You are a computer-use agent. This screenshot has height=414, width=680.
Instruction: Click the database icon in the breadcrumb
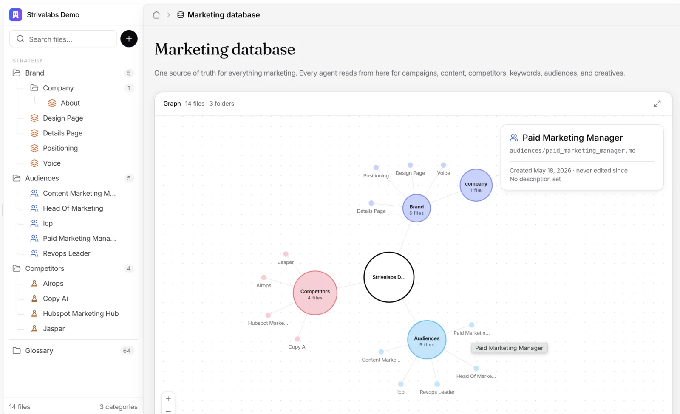click(181, 15)
